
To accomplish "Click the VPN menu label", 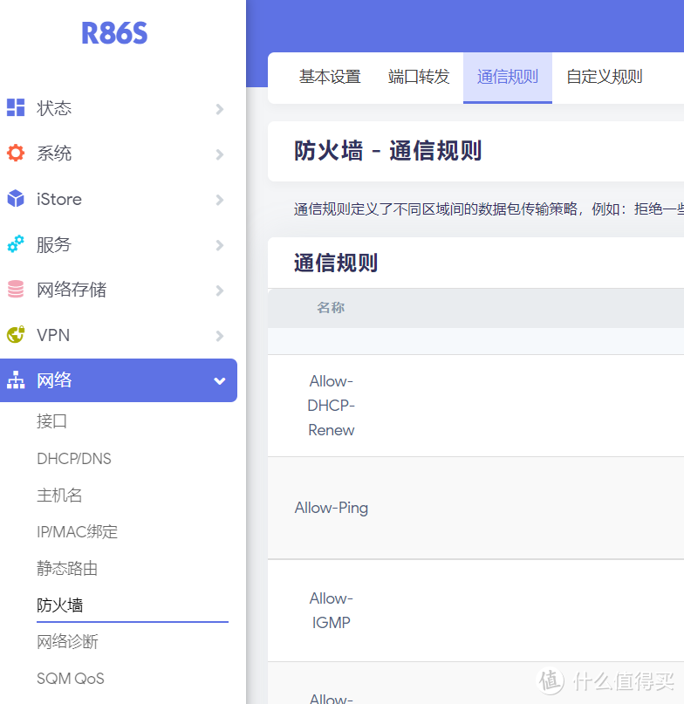I will pyautogui.click(x=53, y=335).
